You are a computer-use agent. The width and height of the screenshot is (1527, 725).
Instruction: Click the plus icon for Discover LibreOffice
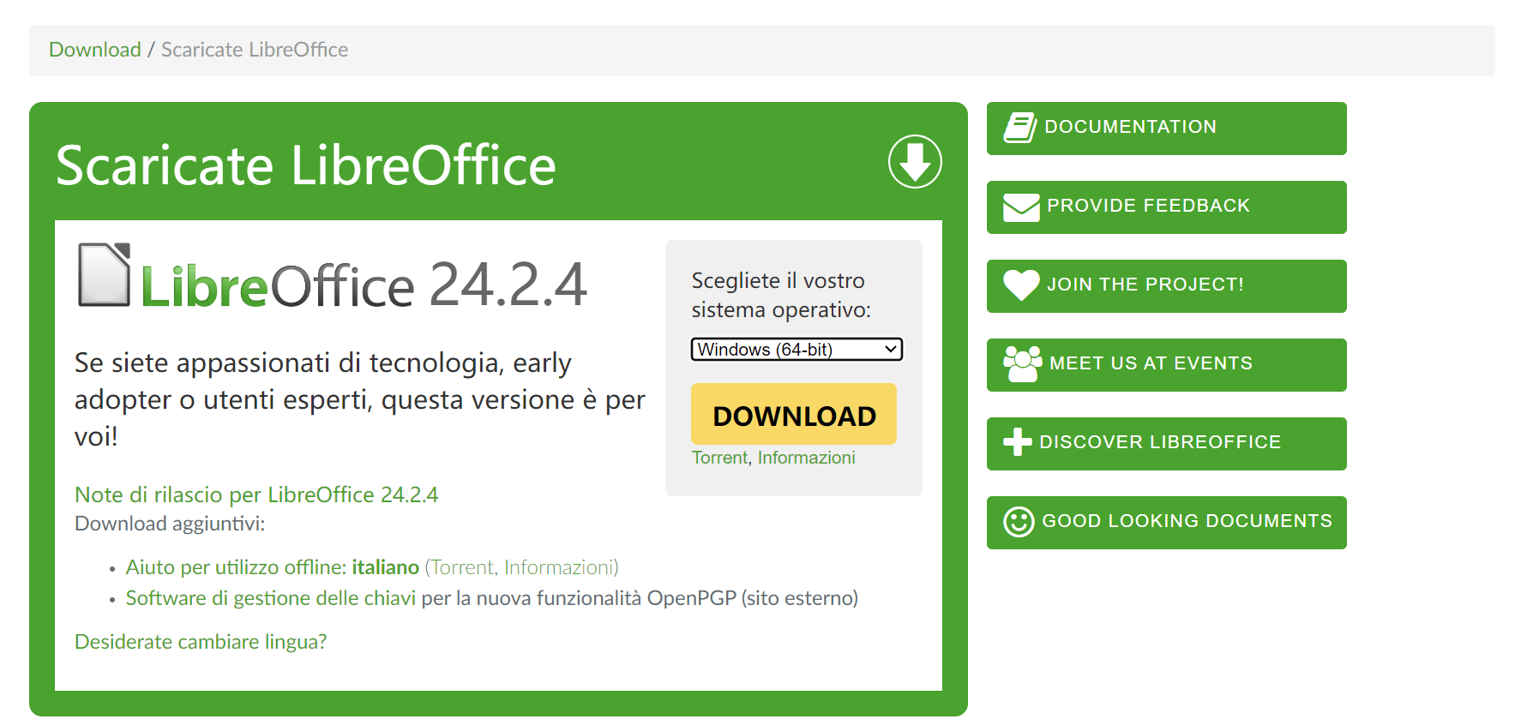click(1018, 442)
